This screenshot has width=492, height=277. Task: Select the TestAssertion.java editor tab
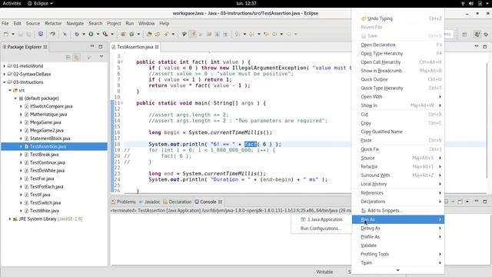click(135, 47)
